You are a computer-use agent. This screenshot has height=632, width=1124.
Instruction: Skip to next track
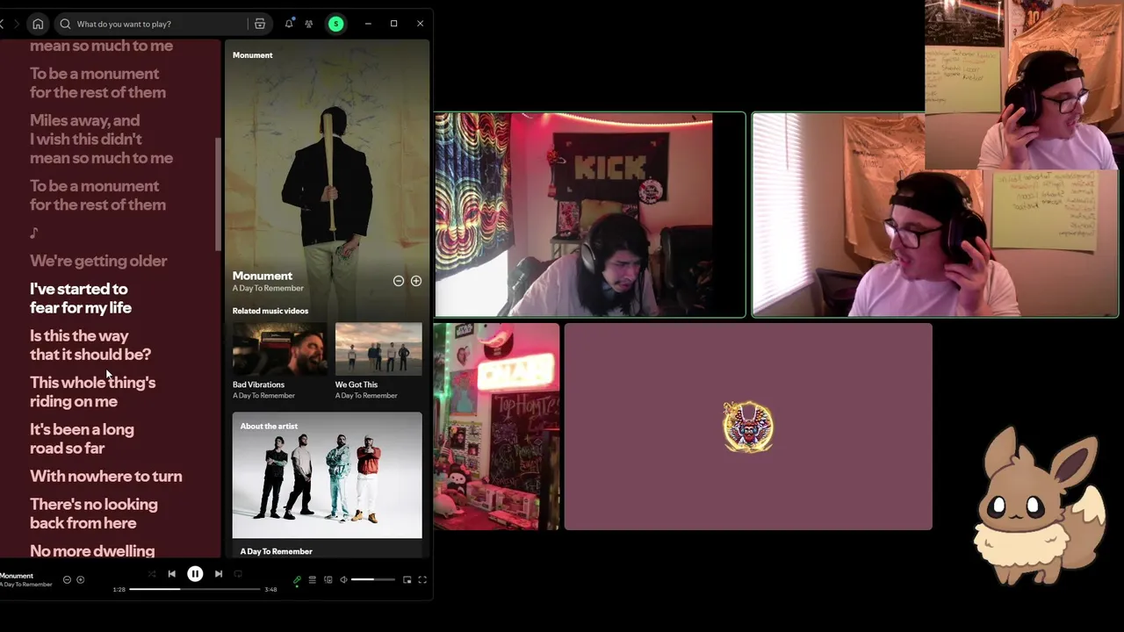click(219, 574)
